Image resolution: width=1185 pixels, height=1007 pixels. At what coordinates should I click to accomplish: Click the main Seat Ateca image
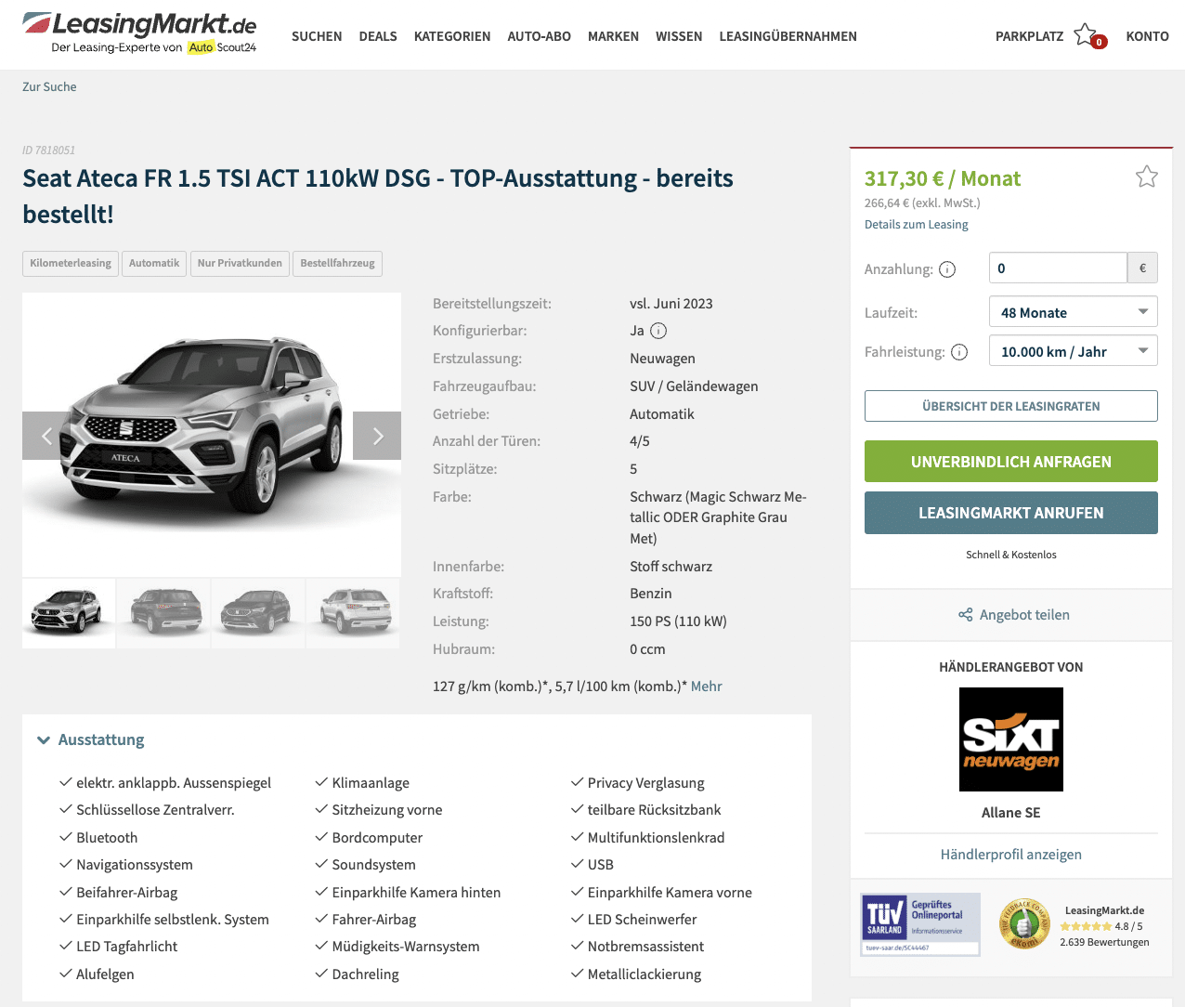pos(212,435)
